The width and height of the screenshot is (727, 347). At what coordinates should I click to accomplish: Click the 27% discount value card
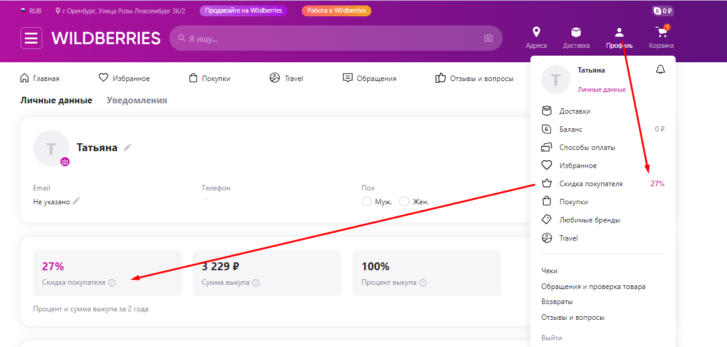108,273
